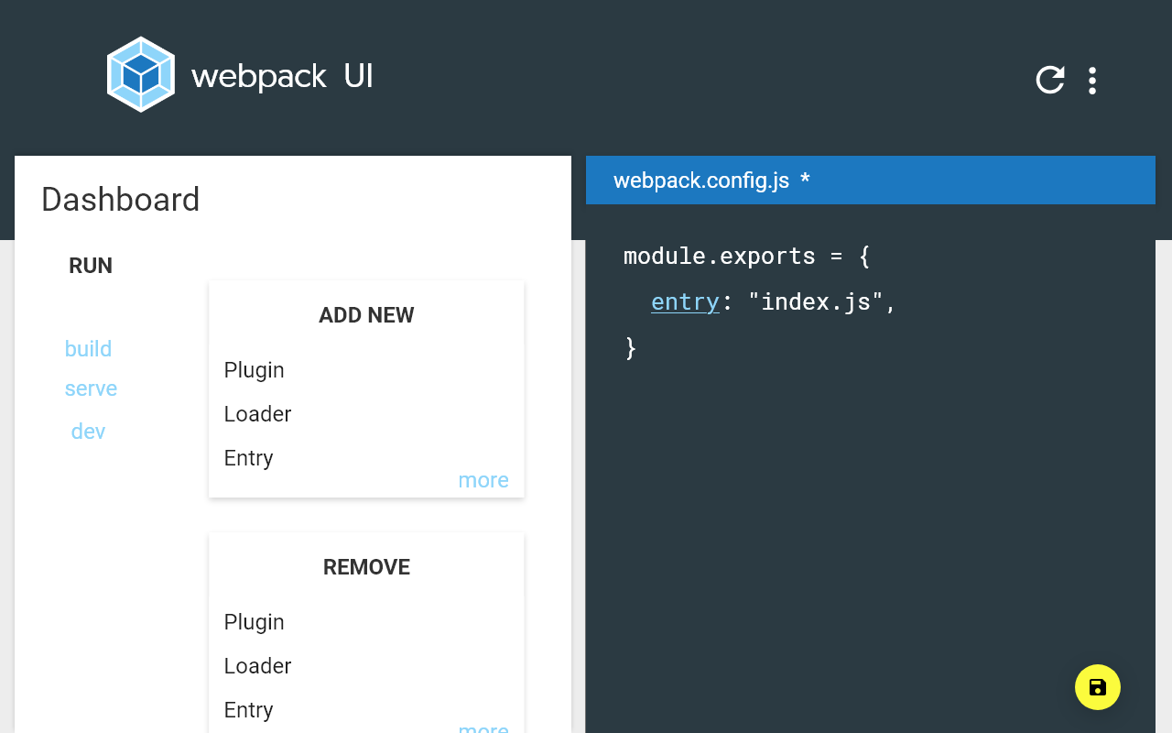Run the serve command link
1172x733 pixels.
91,388
